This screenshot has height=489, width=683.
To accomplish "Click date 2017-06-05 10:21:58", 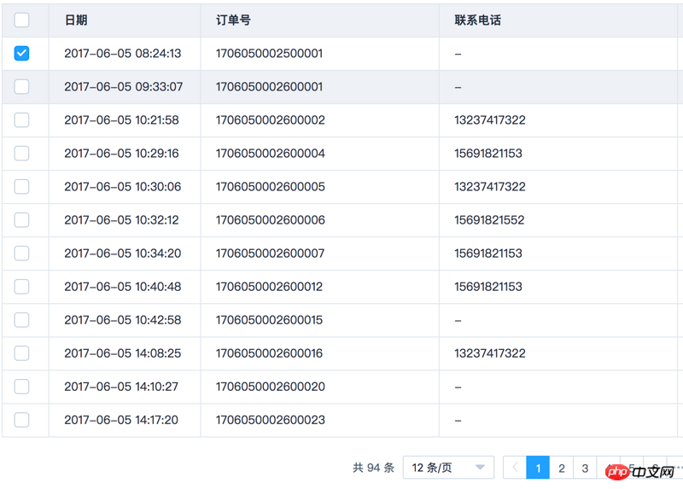I will (x=121, y=119).
